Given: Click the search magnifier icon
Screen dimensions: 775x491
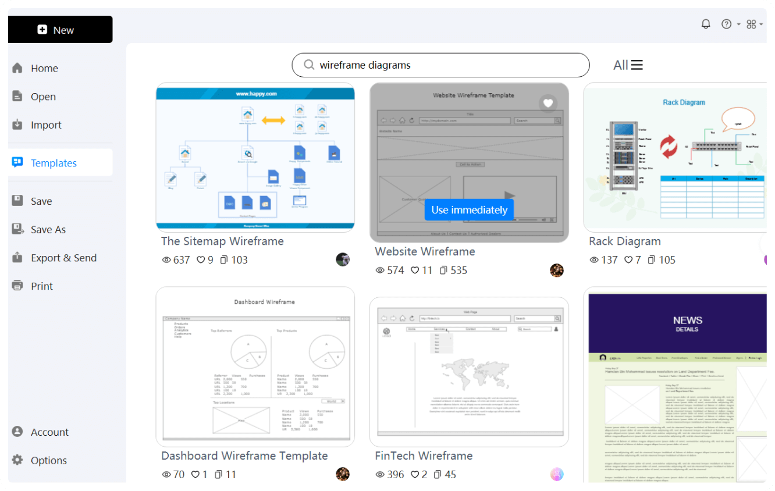Looking at the screenshot, I should 309,65.
